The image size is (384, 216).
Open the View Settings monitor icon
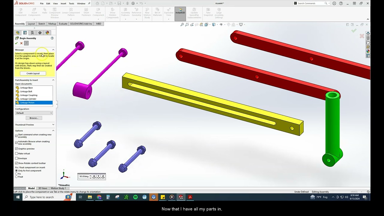tap(241, 25)
